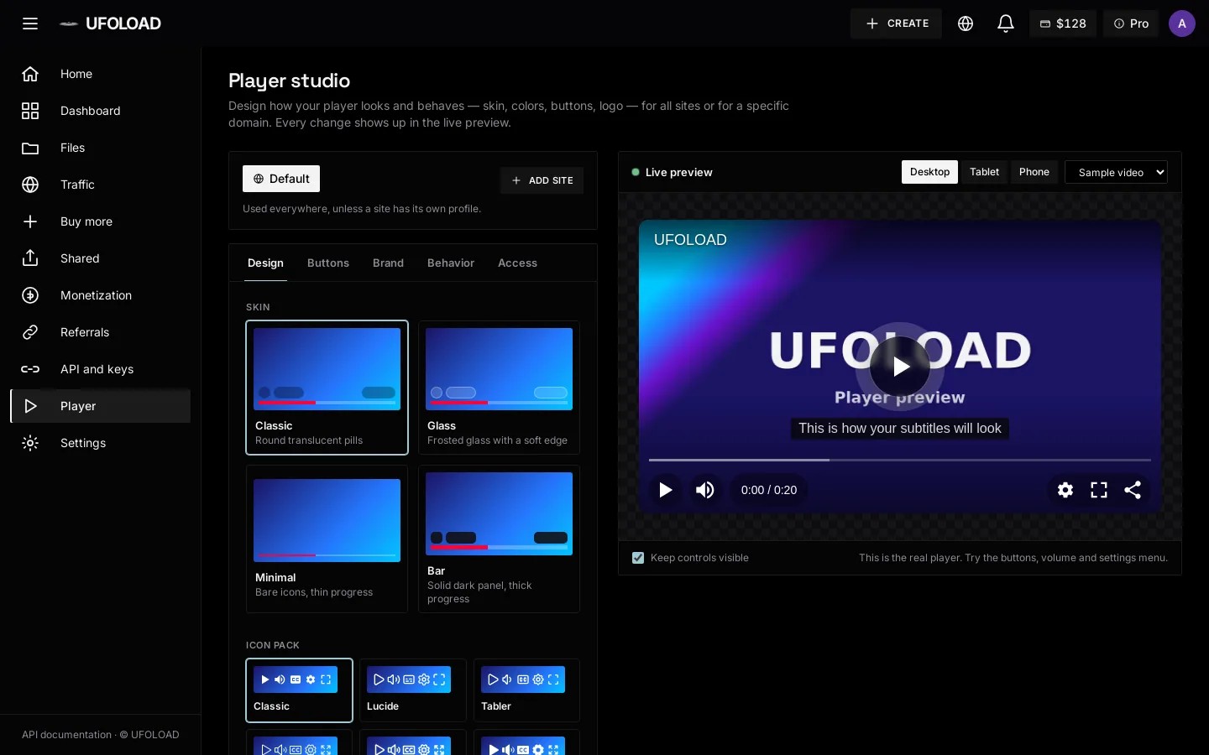Click the UFOLOAD logo
Image resolution: width=1209 pixels, height=755 pixels.
(x=110, y=23)
